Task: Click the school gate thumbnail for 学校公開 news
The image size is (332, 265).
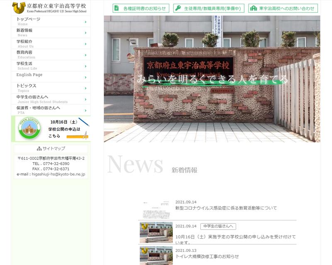Action: pyautogui.click(x=156, y=232)
